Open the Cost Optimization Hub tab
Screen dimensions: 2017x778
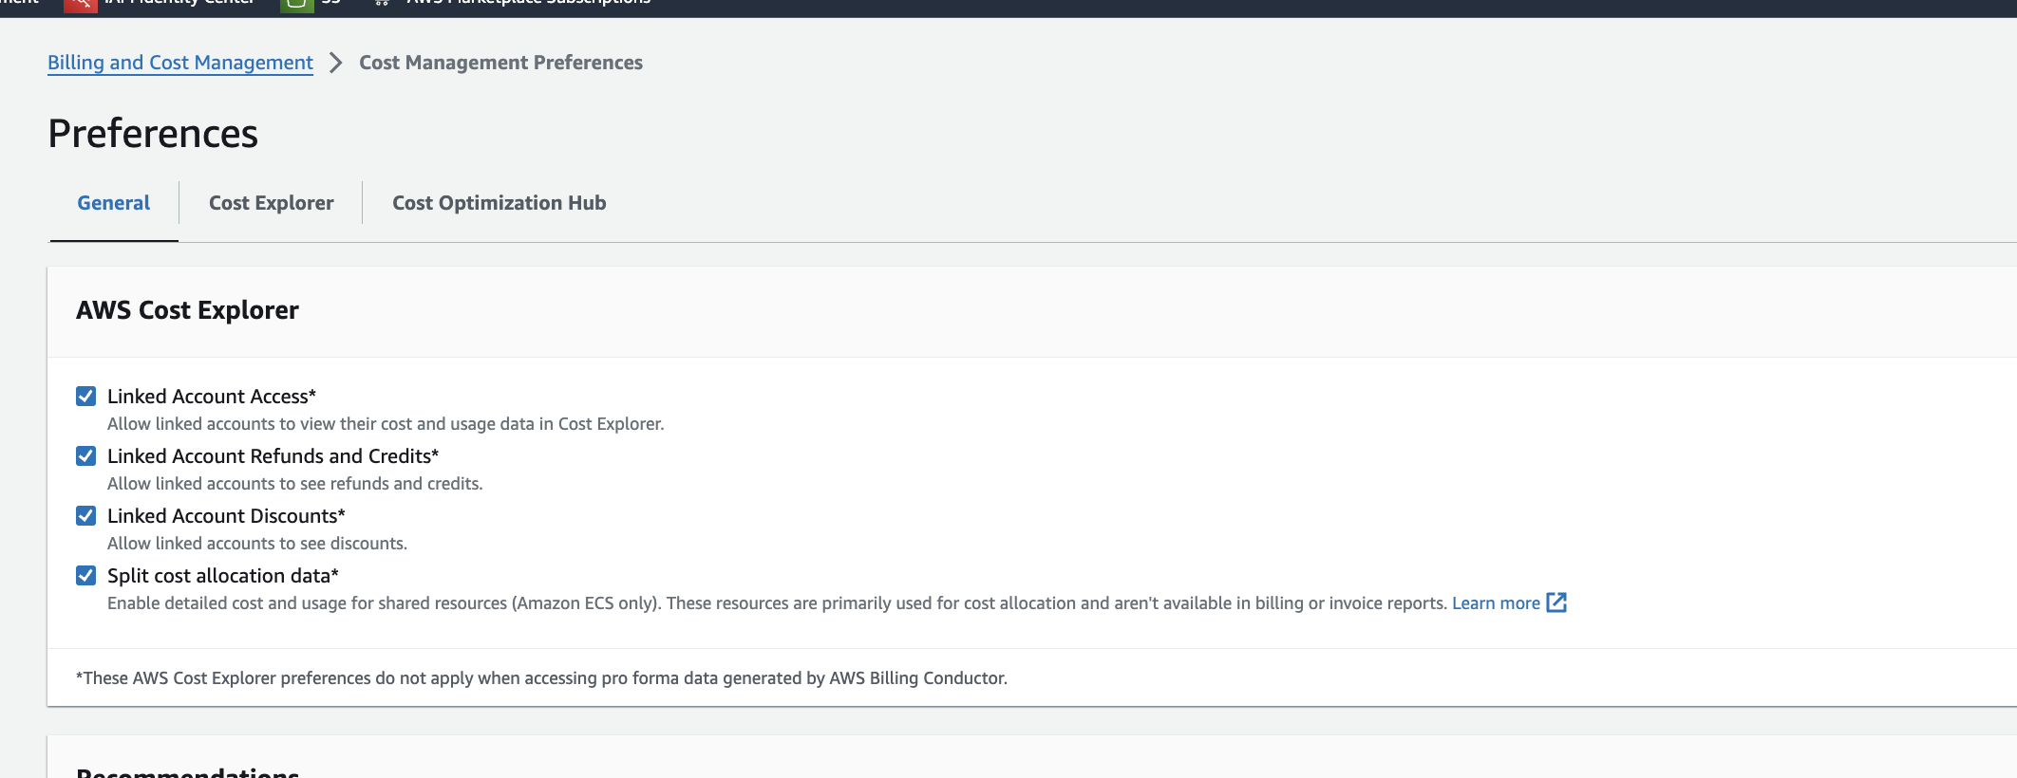coord(500,203)
